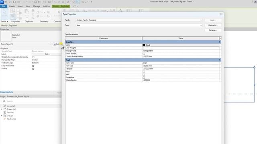The width and height of the screenshot is (257, 144).
Task: Switch to the Insert ribbon tab
Action: [20, 6]
